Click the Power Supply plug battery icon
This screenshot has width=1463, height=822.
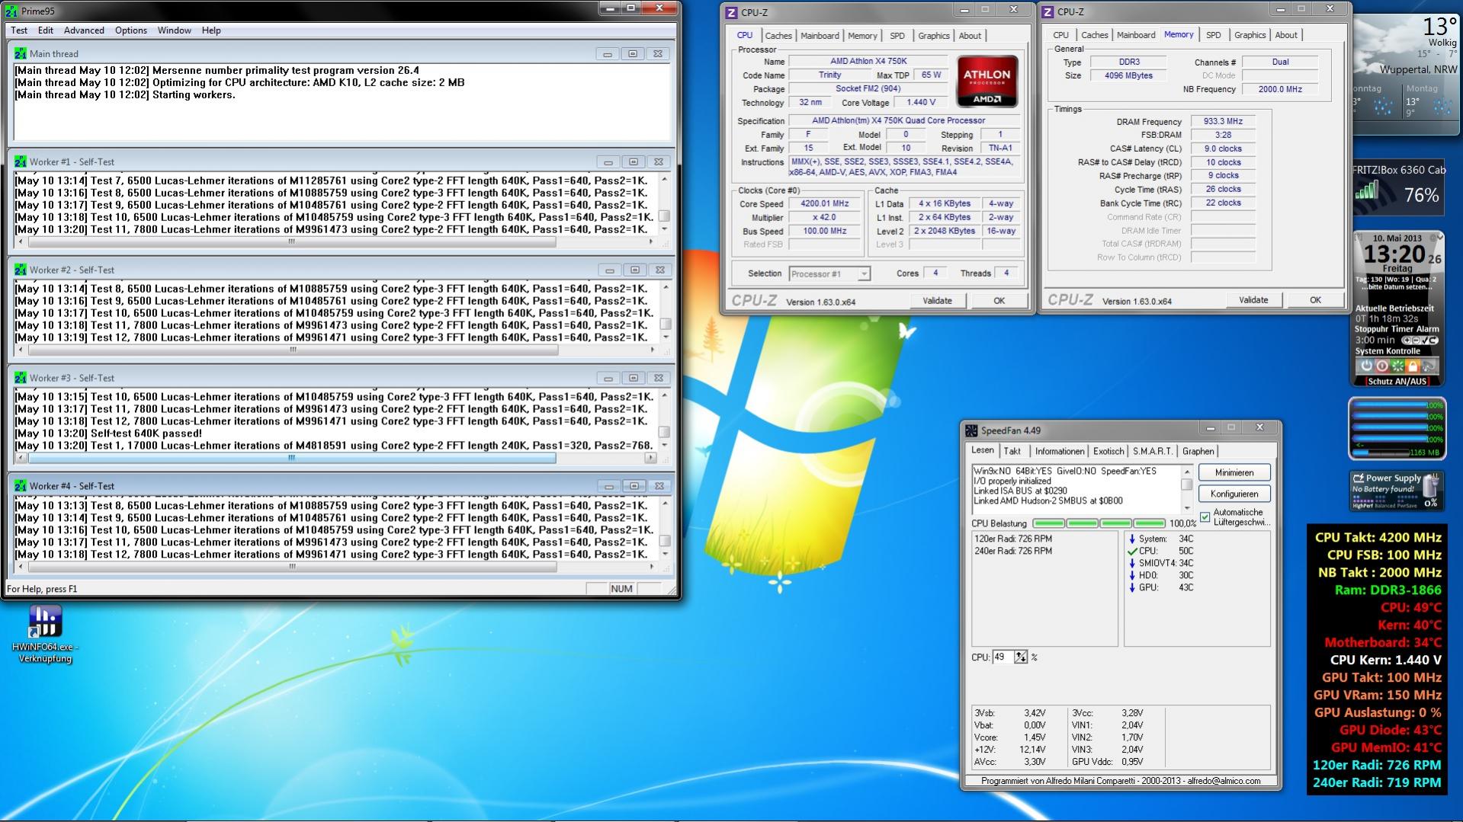(x=1430, y=485)
